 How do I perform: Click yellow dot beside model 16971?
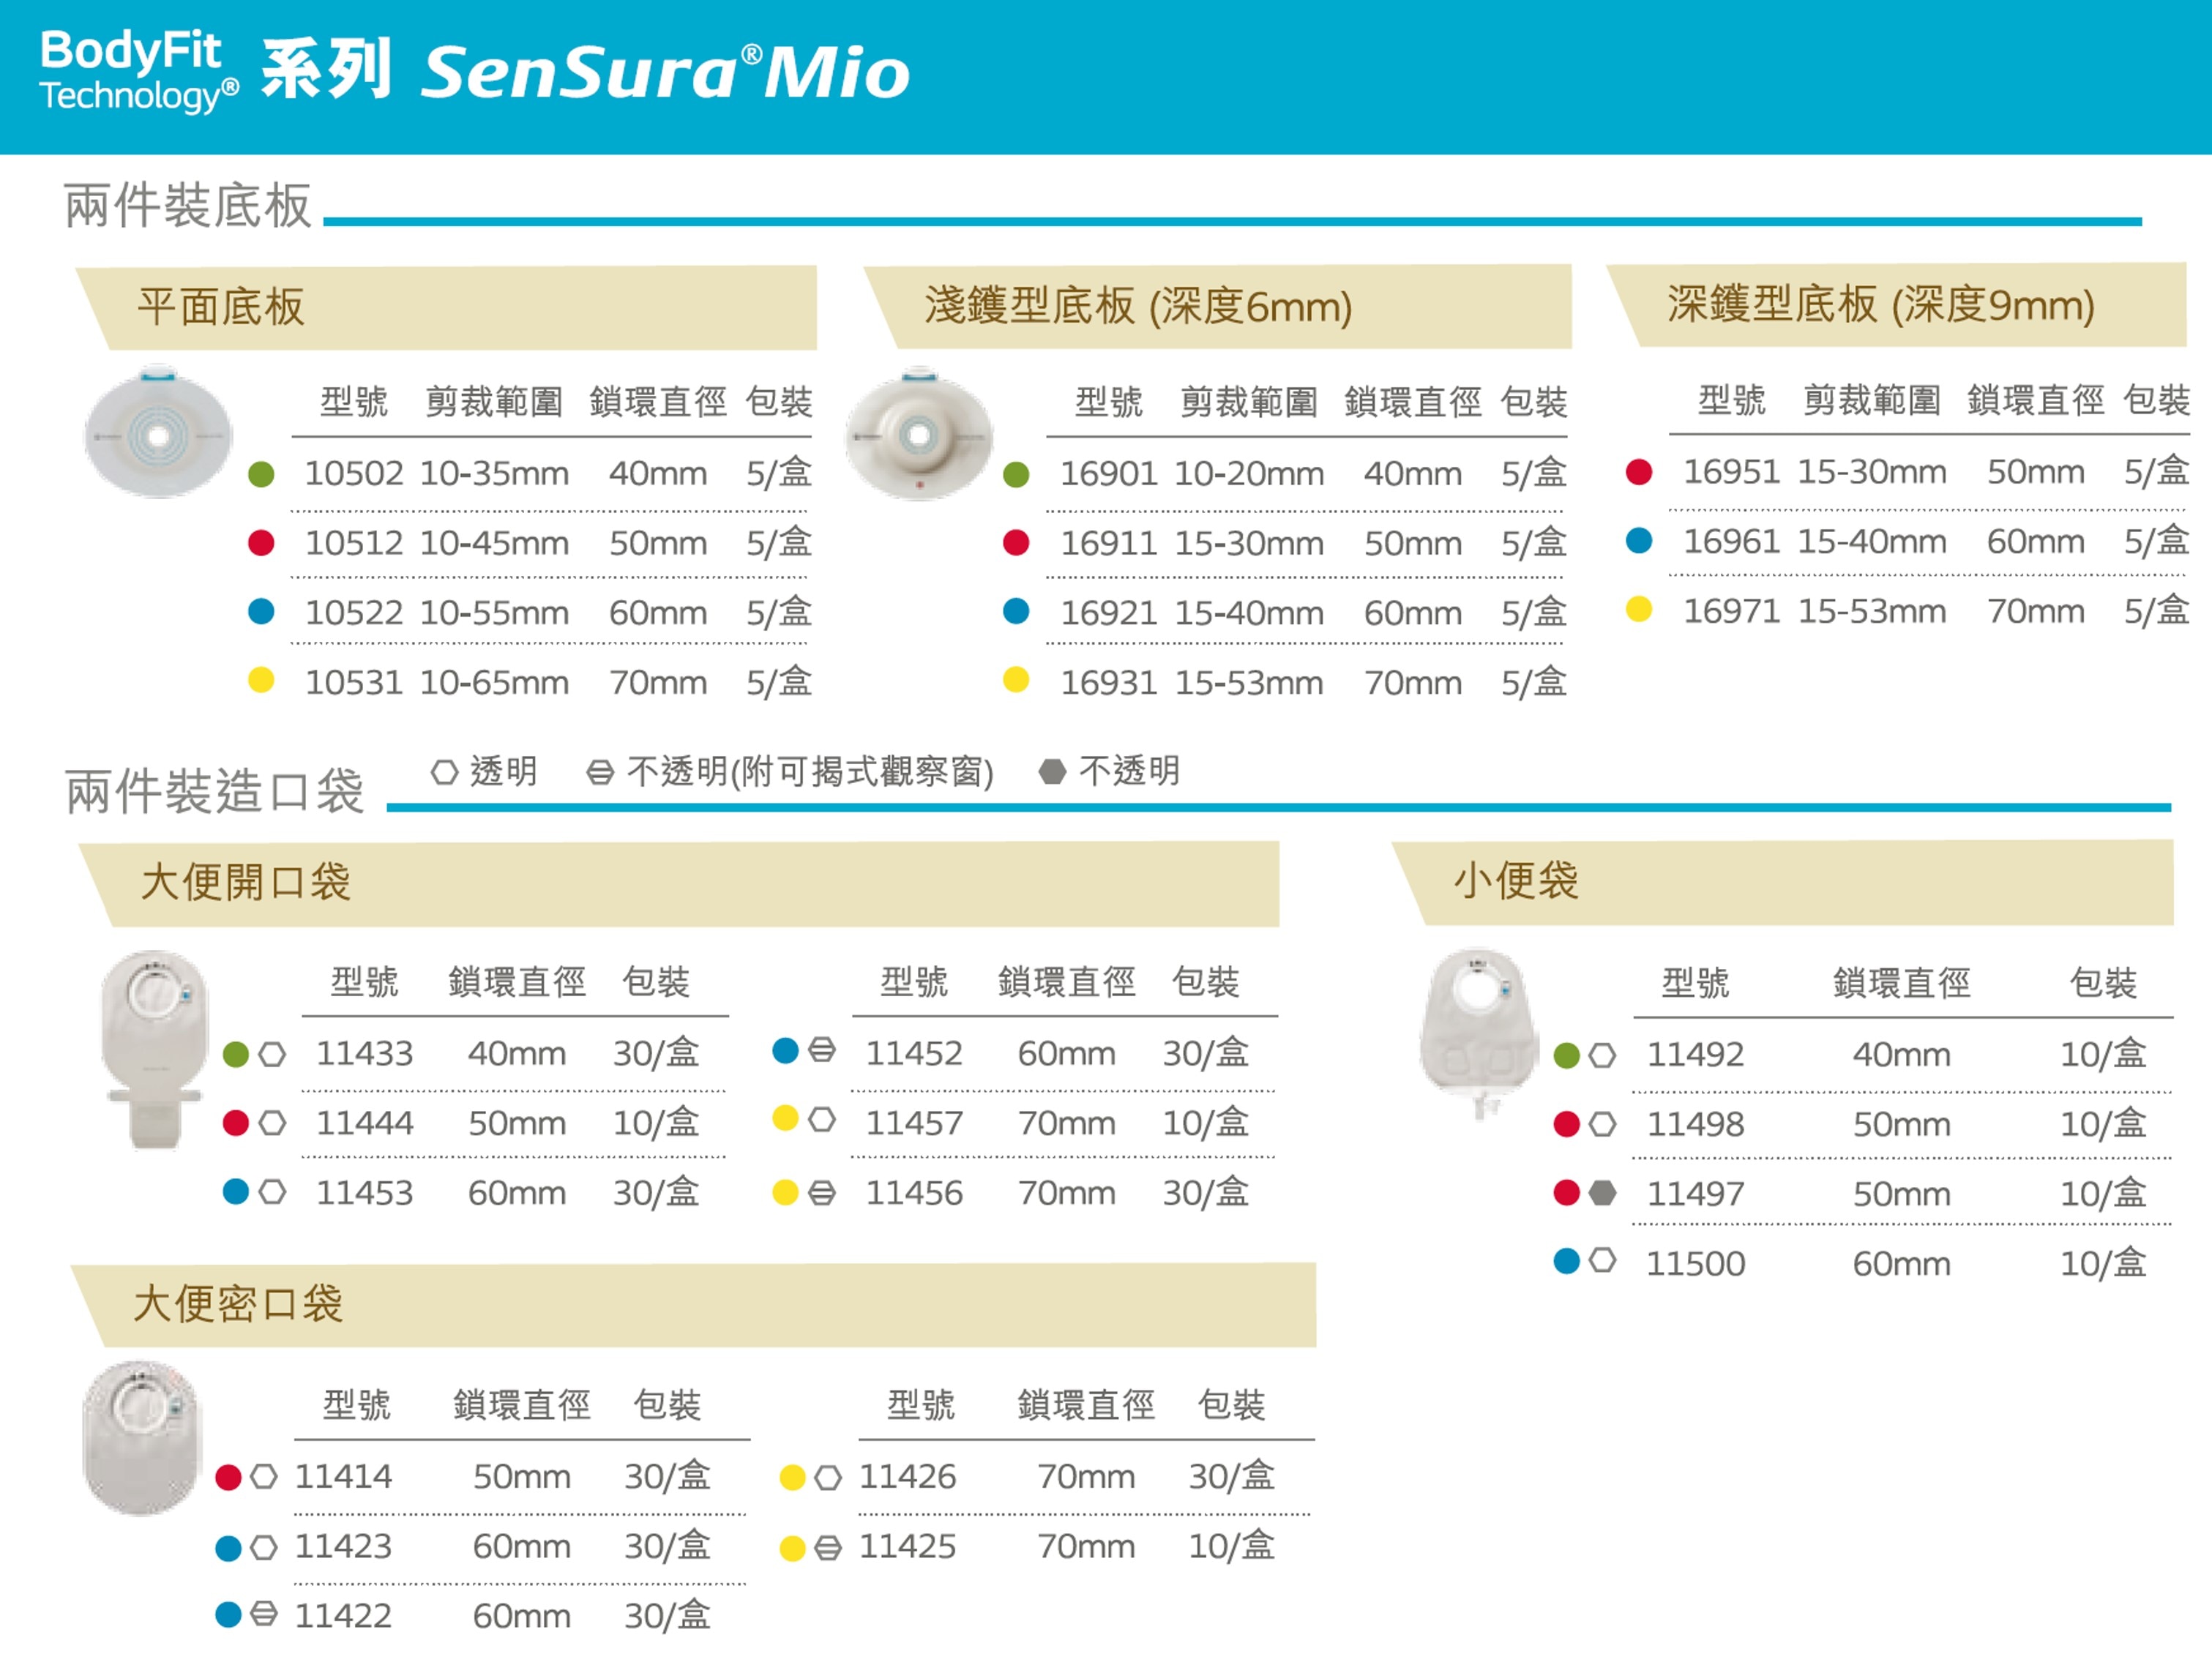pyautogui.click(x=1639, y=609)
